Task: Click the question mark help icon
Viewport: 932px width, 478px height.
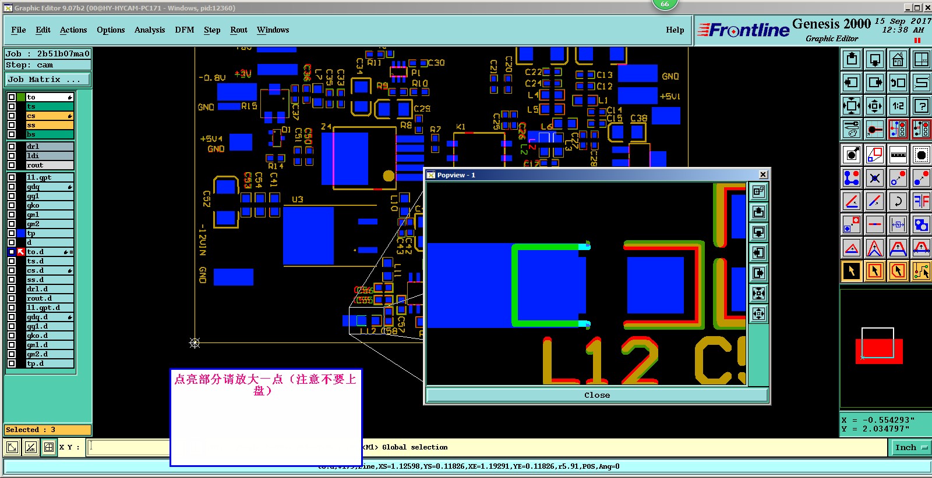Action: pos(921,106)
